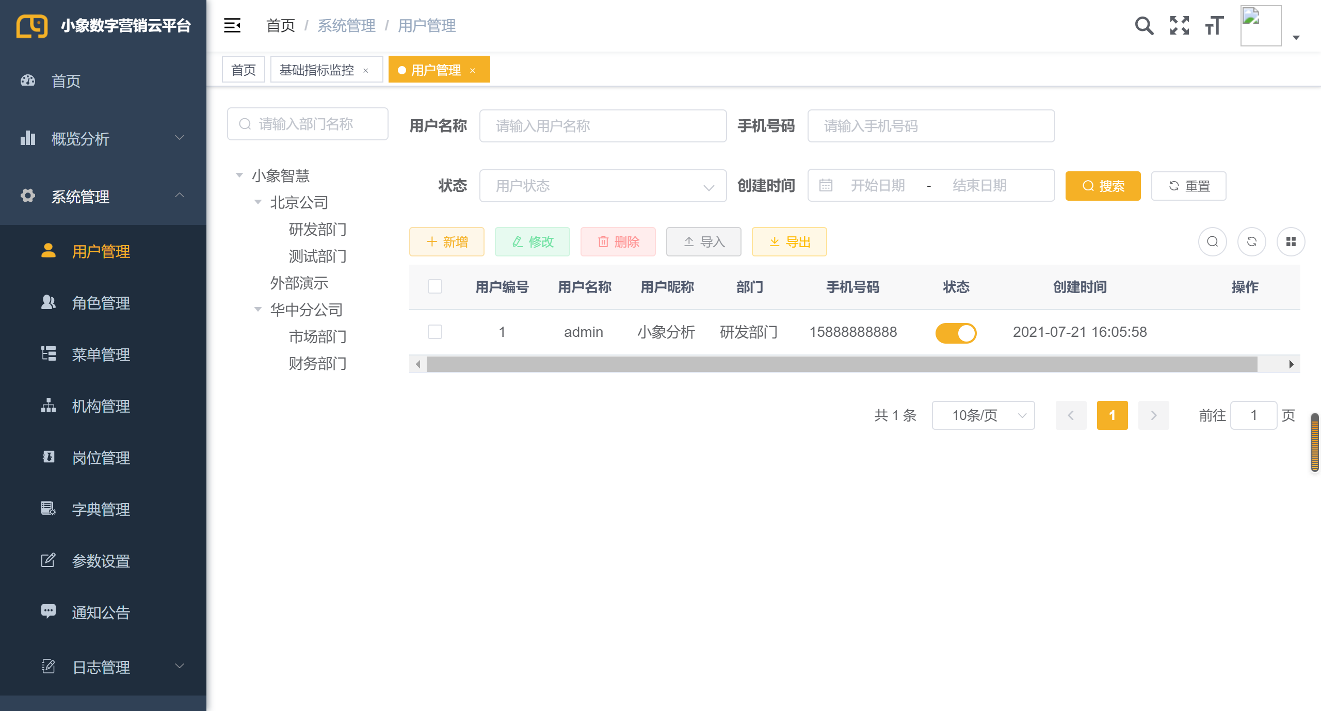Collapse sidebar with the hamburger icon
This screenshot has width=1321, height=711.
coord(232,25)
